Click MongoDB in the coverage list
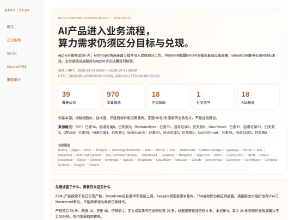The width and height of the screenshot is (294, 220). pos(185,155)
